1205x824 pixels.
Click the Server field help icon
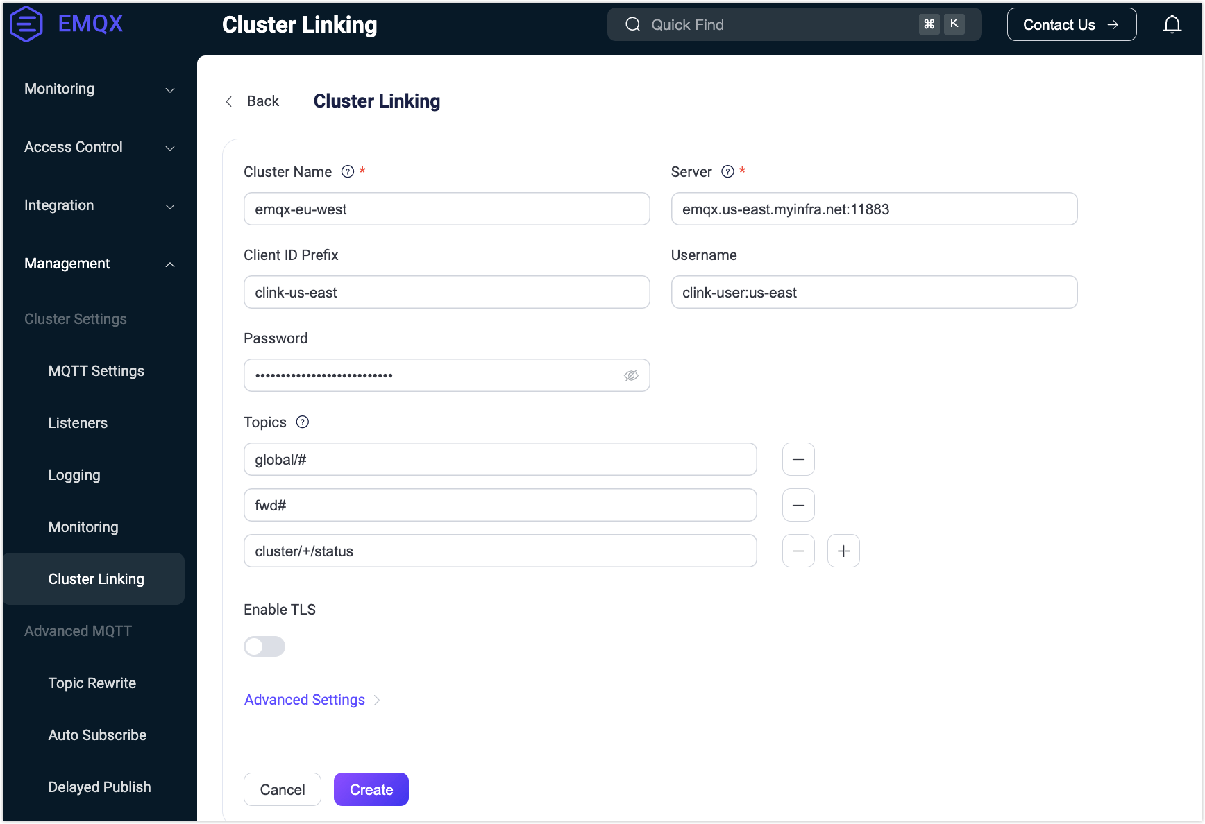[727, 171]
